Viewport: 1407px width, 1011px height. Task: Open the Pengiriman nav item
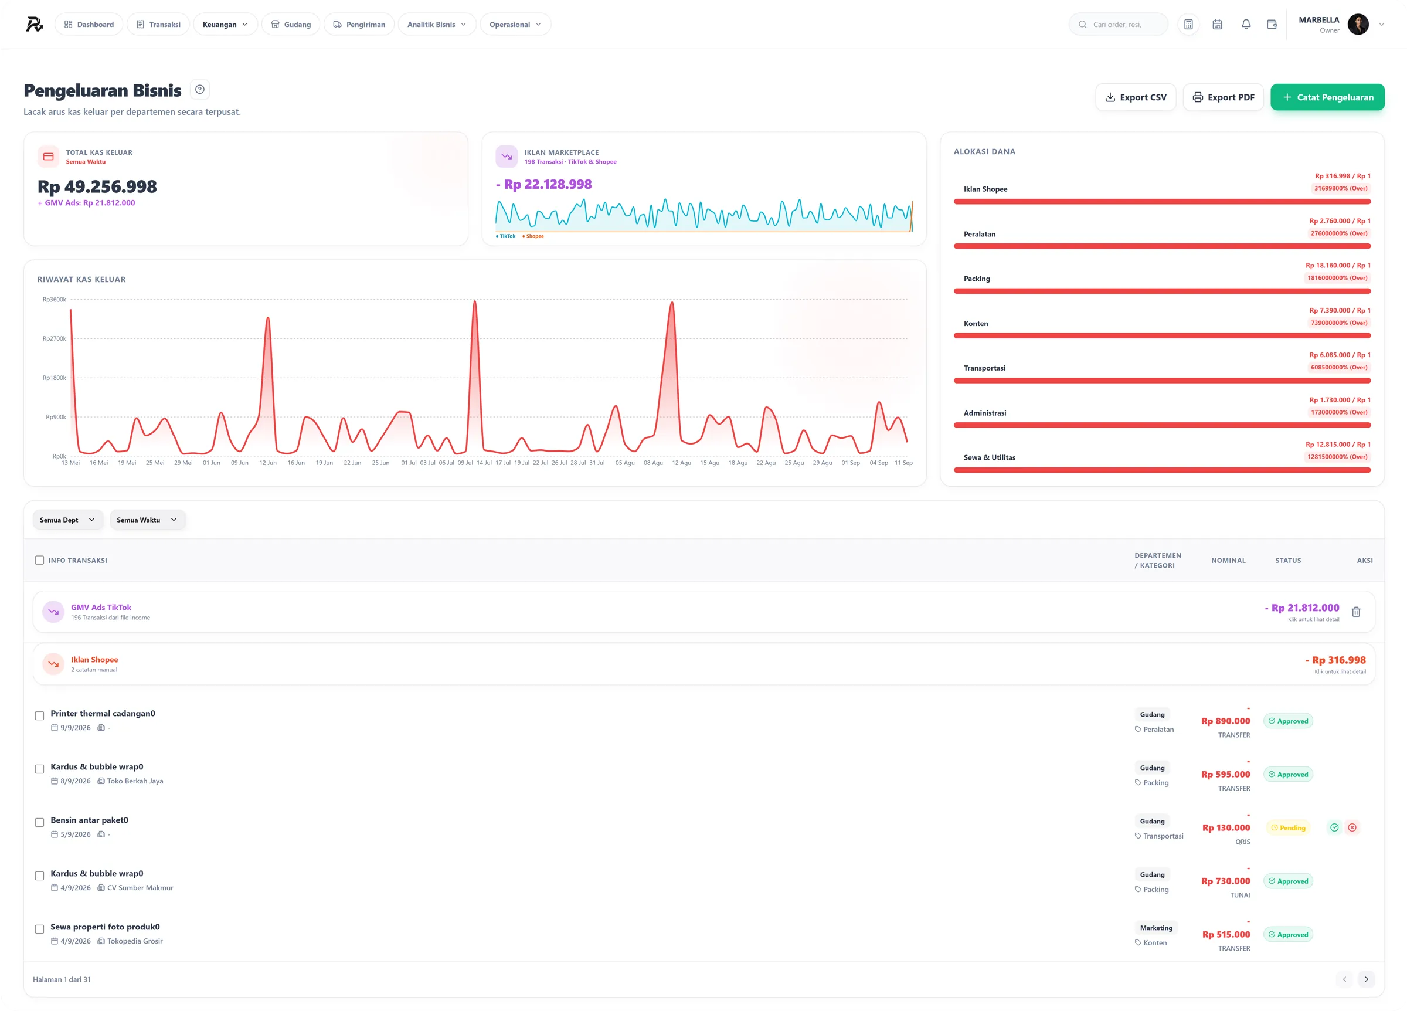click(359, 24)
